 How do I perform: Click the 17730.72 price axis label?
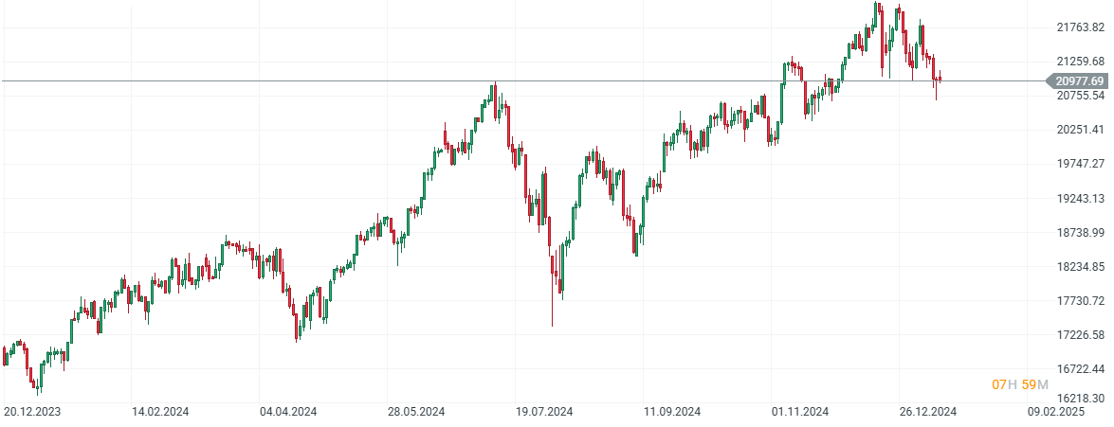1082,301
